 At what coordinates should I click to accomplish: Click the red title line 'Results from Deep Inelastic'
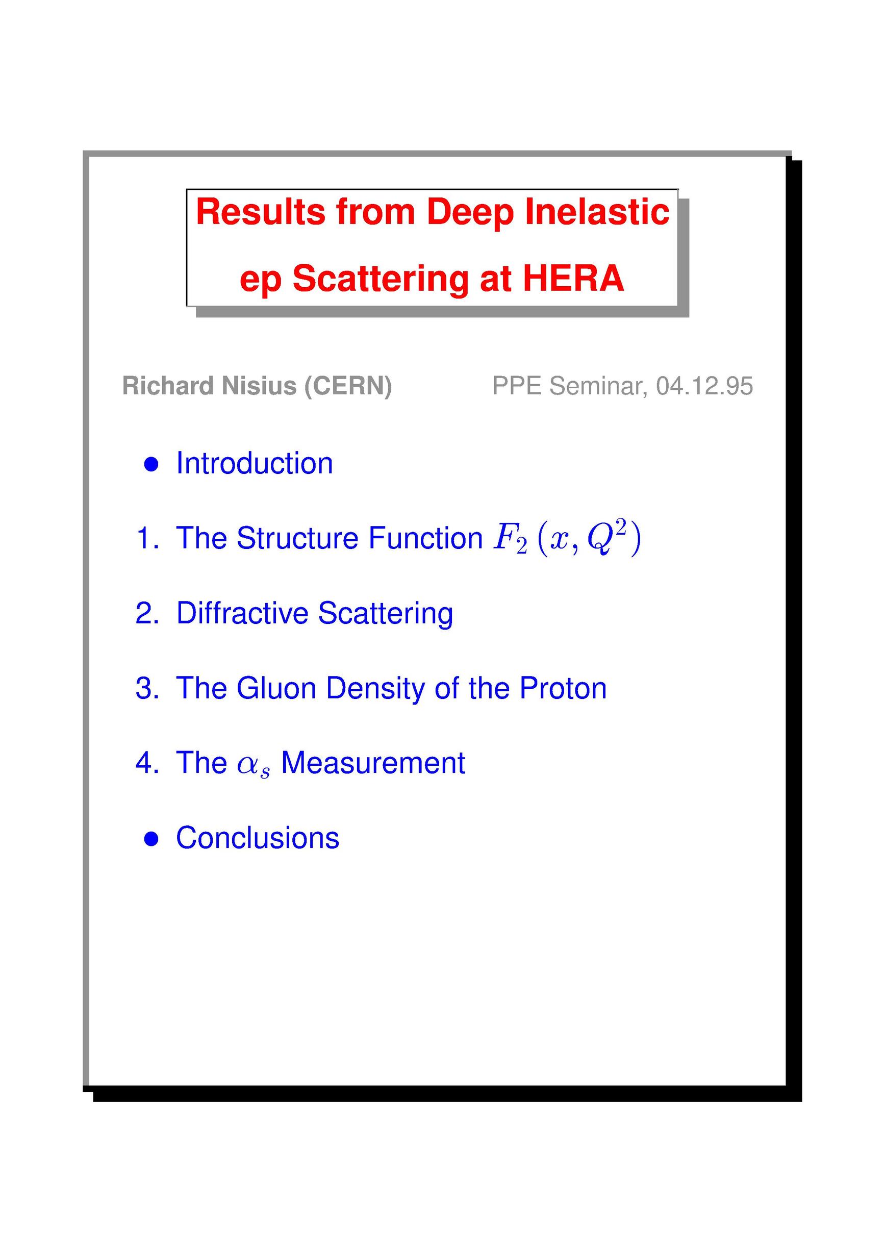[x=433, y=212]
